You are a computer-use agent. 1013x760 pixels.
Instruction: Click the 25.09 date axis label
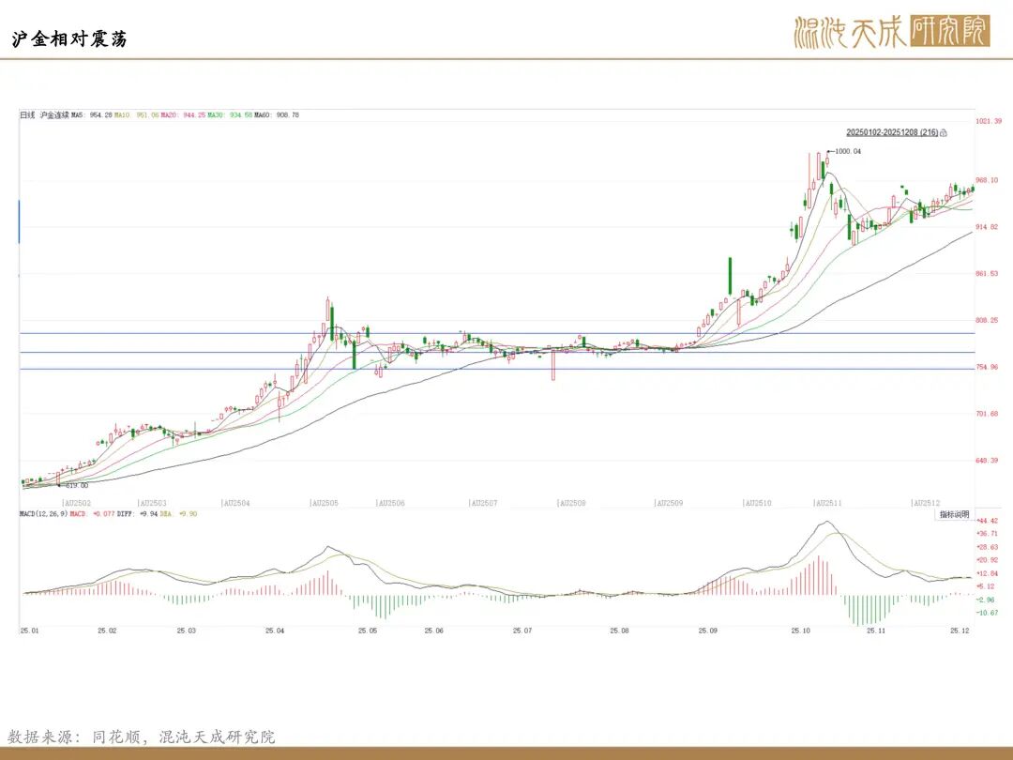[x=707, y=631]
